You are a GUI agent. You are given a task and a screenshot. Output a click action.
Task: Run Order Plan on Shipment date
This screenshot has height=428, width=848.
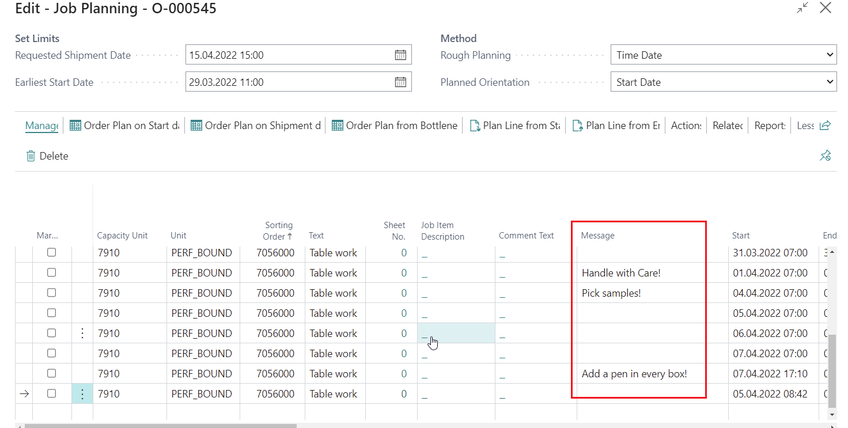pos(255,126)
